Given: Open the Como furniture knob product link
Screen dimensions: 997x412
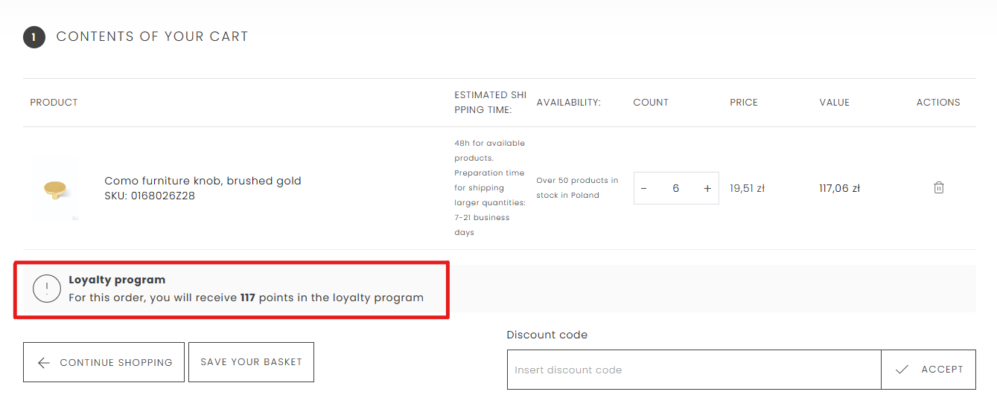Looking at the screenshot, I should (x=203, y=181).
